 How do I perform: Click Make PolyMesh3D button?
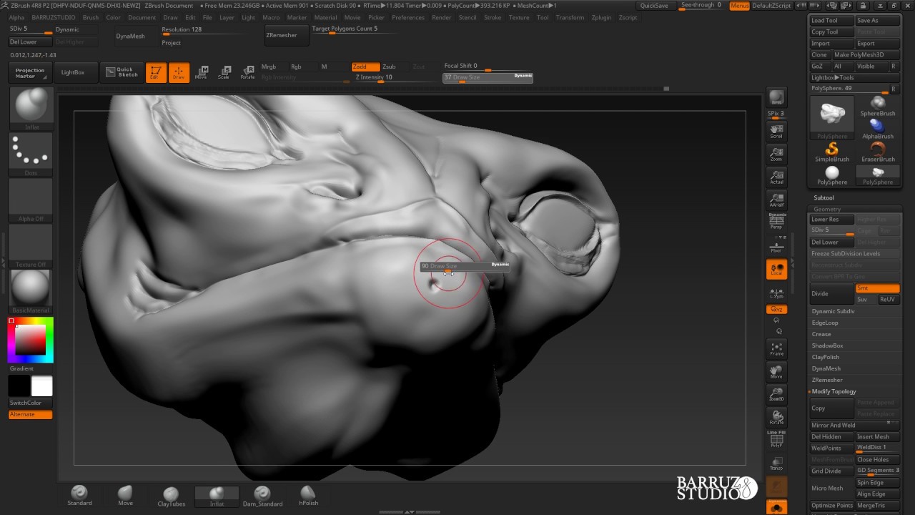866,54
